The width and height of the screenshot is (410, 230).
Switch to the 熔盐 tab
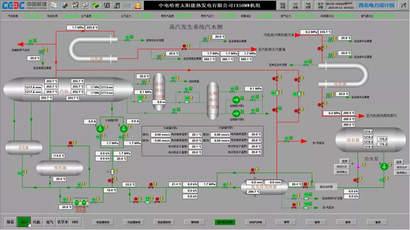pos(10,222)
